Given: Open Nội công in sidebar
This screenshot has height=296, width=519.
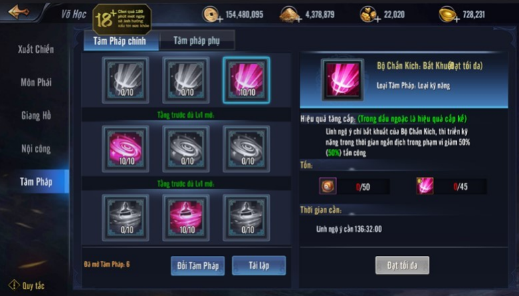Looking at the screenshot, I should pyautogui.click(x=36, y=149).
